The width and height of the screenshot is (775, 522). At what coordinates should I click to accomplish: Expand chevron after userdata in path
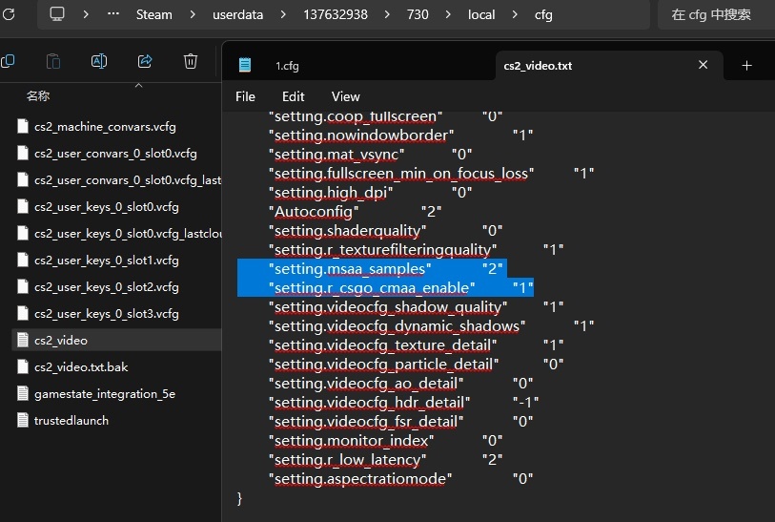tap(283, 15)
